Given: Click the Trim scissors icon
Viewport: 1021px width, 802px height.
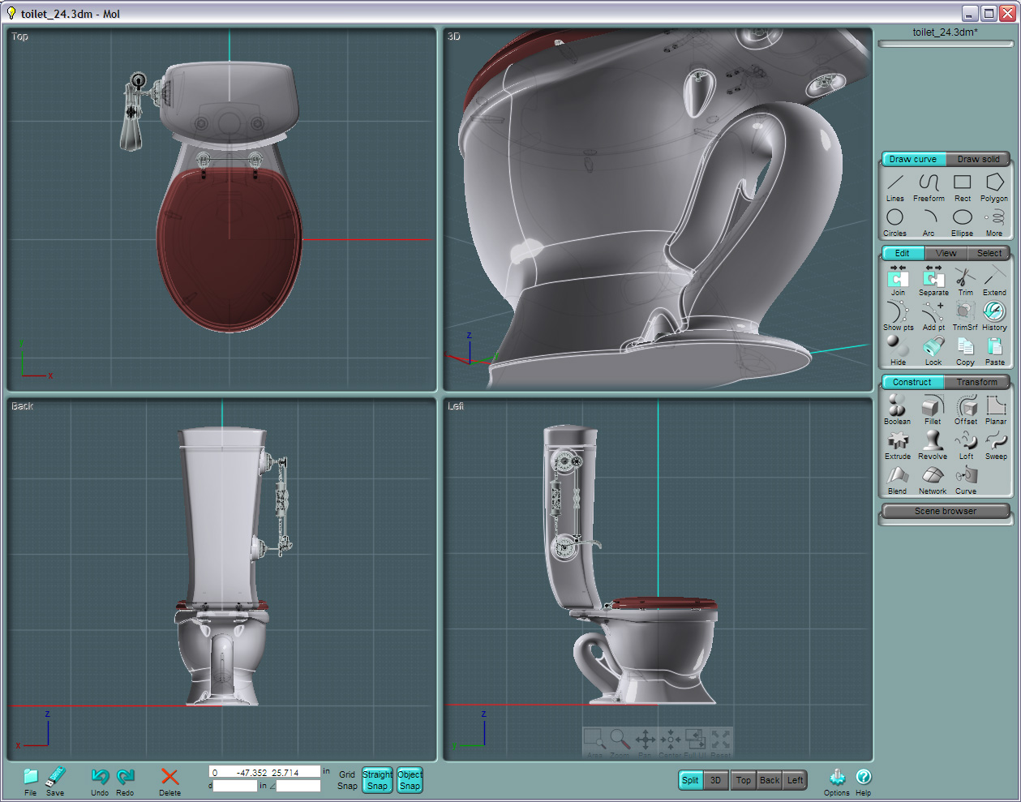Looking at the screenshot, I should coord(965,281).
